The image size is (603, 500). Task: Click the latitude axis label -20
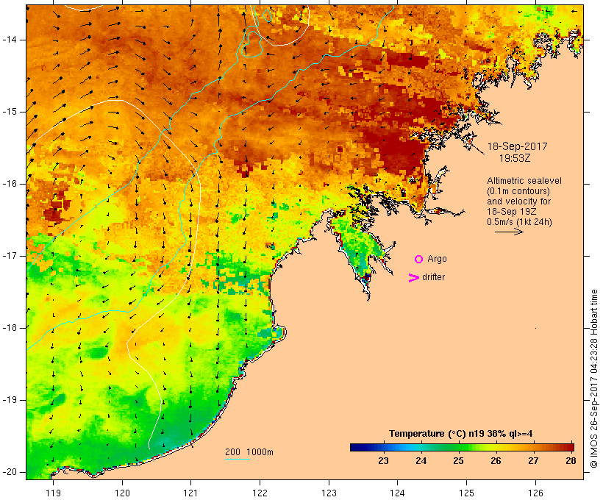point(10,472)
